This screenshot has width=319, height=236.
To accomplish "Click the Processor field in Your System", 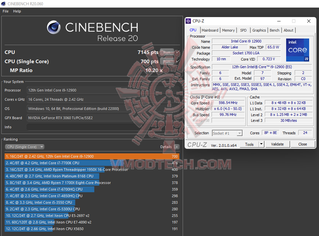I will click(x=103, y=90).
